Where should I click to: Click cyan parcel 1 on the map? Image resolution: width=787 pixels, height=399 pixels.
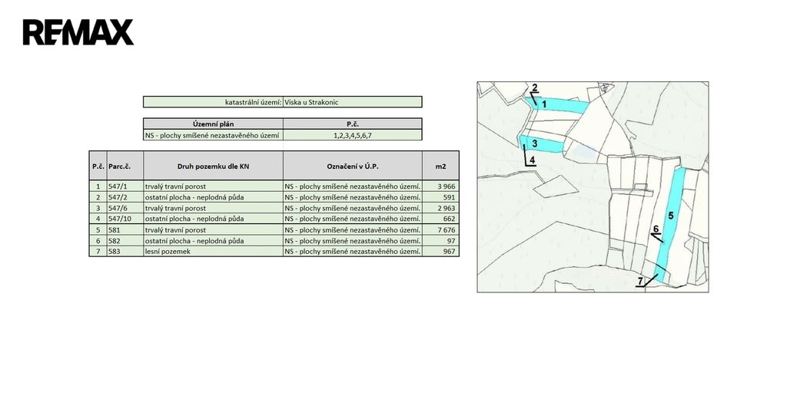pyautogui.click(x=561, y=106)
